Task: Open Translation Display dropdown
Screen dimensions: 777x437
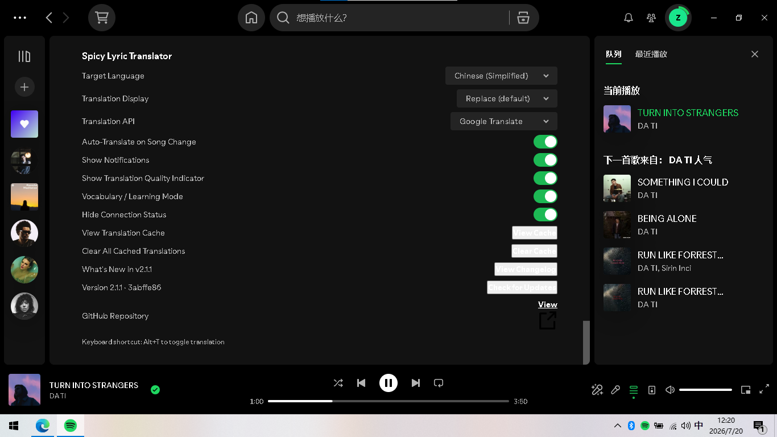Action: pyautogui.click(x=507, y=98)
